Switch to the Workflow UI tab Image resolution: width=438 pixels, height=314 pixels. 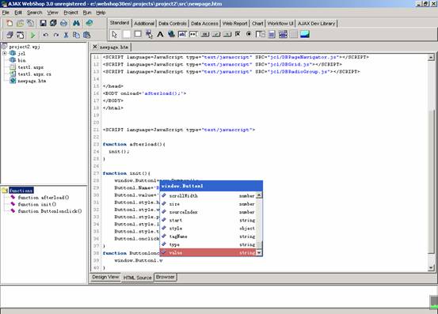tap(280, 24)
